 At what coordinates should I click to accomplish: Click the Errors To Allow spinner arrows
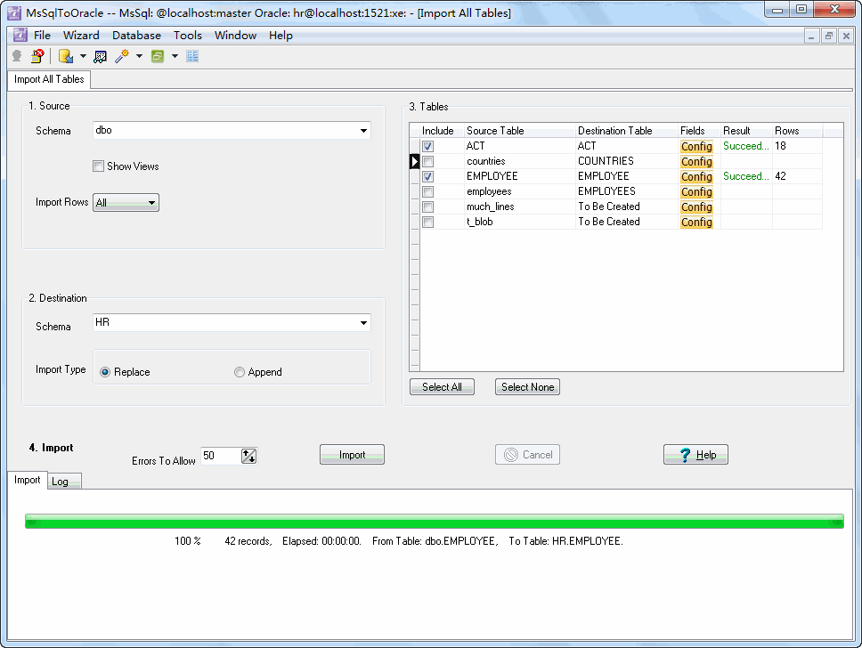pos(248,456)
